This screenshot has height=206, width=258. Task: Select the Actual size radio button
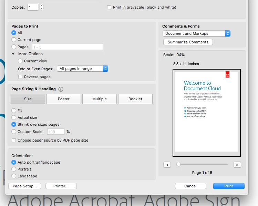14,117
